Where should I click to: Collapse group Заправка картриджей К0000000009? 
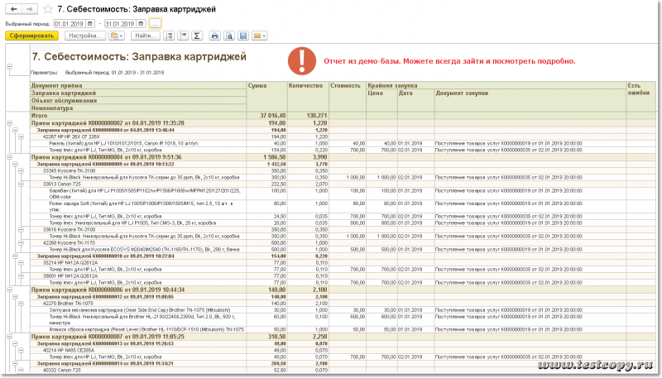[x=15, y=164]
